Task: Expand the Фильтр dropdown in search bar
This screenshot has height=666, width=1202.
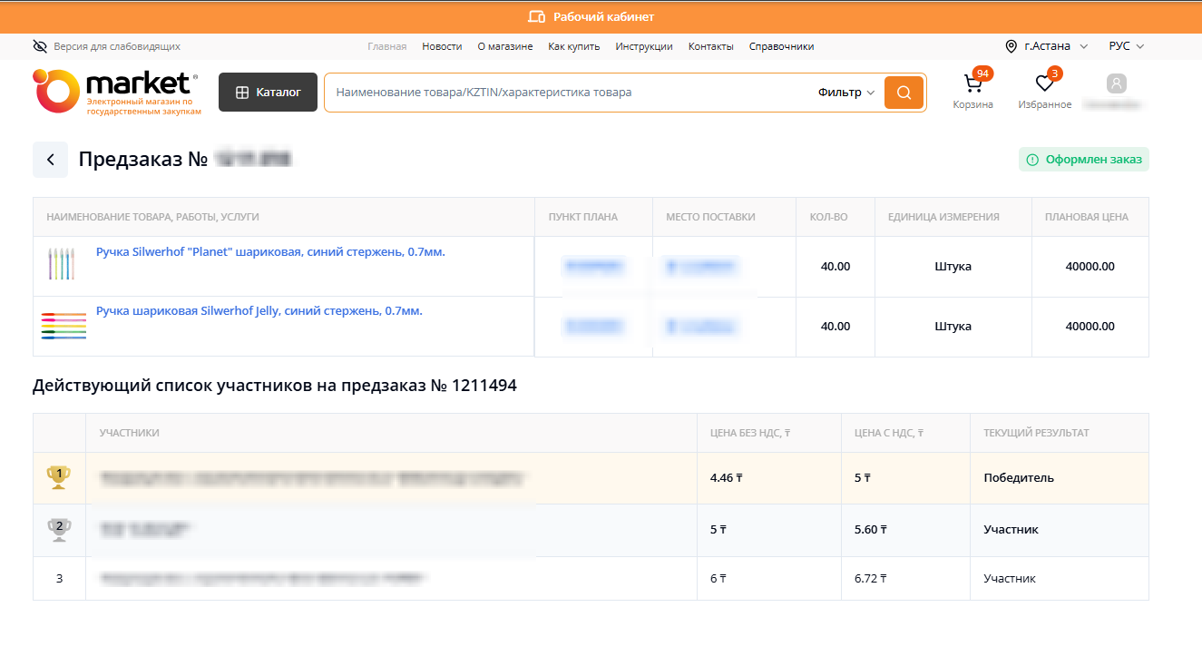Action: coord(845,93)
